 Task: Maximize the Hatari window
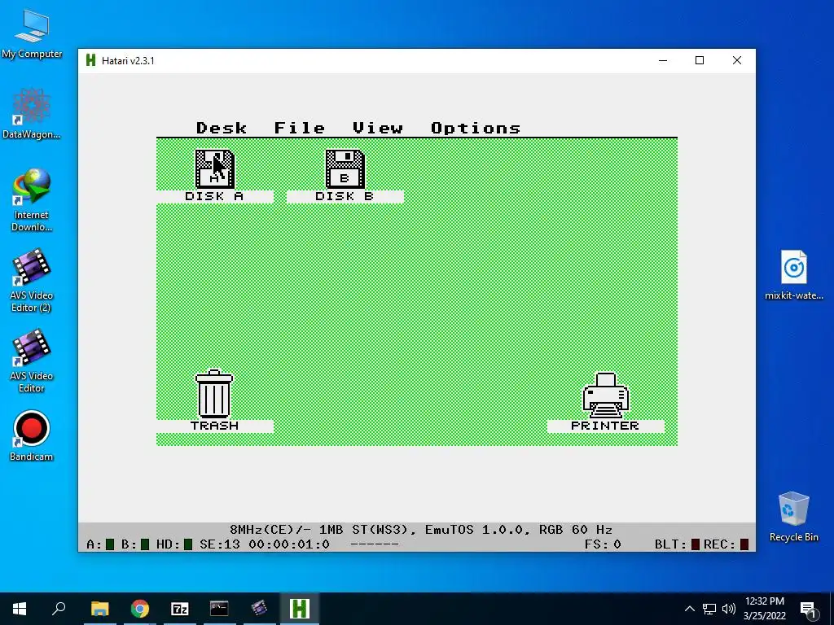point(700,60)
